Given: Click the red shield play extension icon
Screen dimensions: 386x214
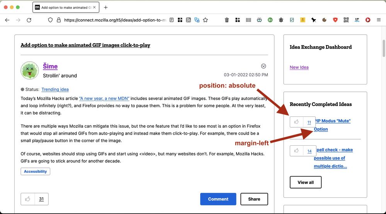Looking at the screenshot, I should [335, 20].
